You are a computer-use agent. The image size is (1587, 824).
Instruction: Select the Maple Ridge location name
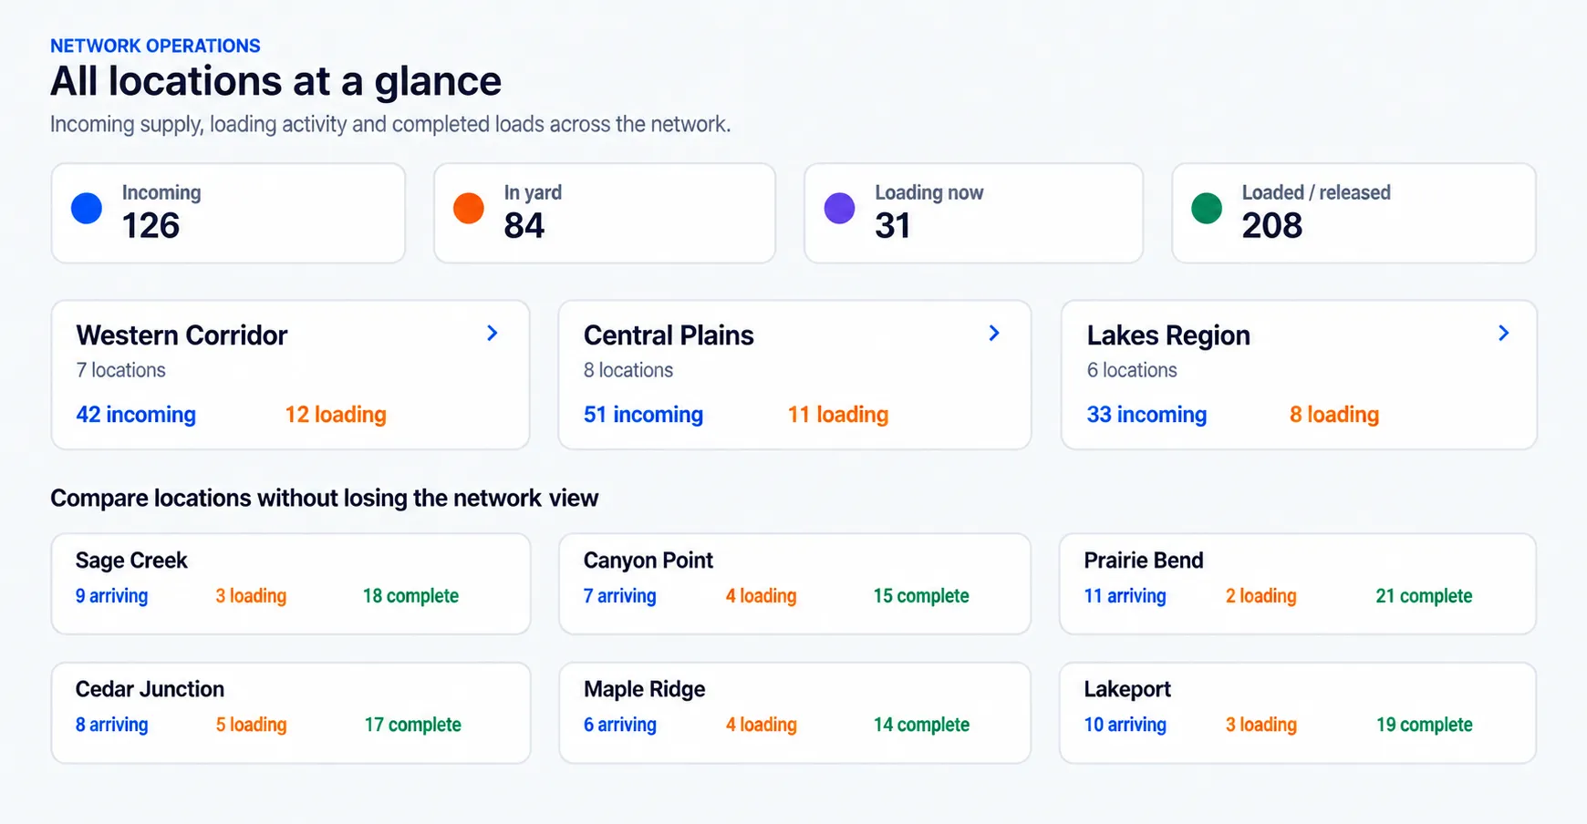coord(645,689)
